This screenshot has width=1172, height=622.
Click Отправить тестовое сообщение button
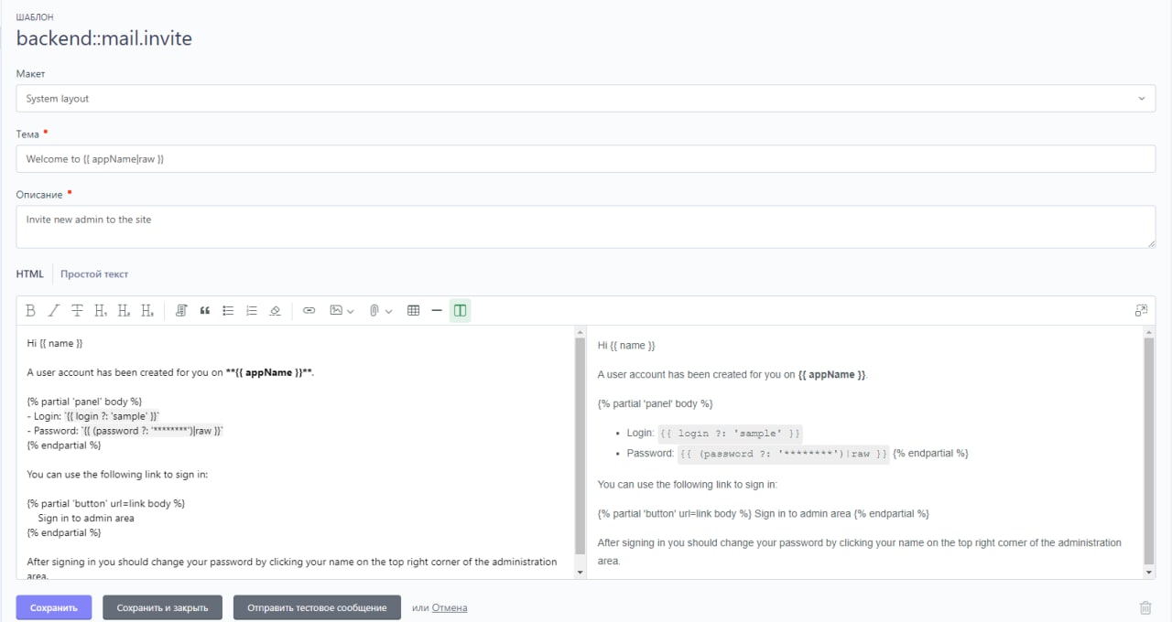point(317,607)
